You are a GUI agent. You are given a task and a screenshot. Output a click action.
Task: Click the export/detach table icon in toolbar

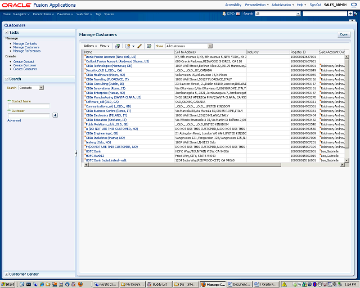(x=118, y=46)
